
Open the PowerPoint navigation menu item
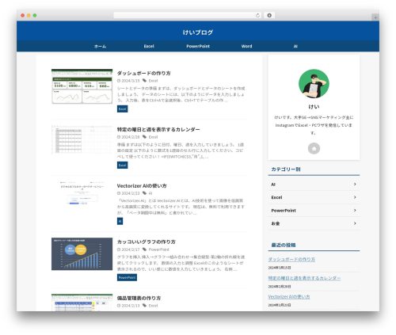pyautogui.click(x=198, y=46)
